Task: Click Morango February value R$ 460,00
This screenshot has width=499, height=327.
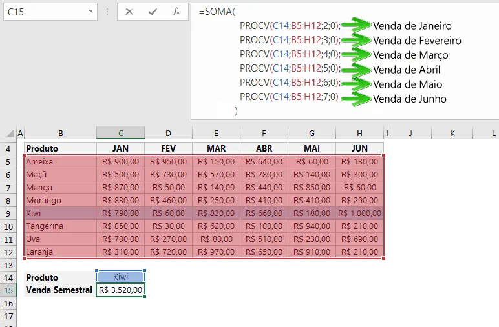Action: [x=168, y=201]
